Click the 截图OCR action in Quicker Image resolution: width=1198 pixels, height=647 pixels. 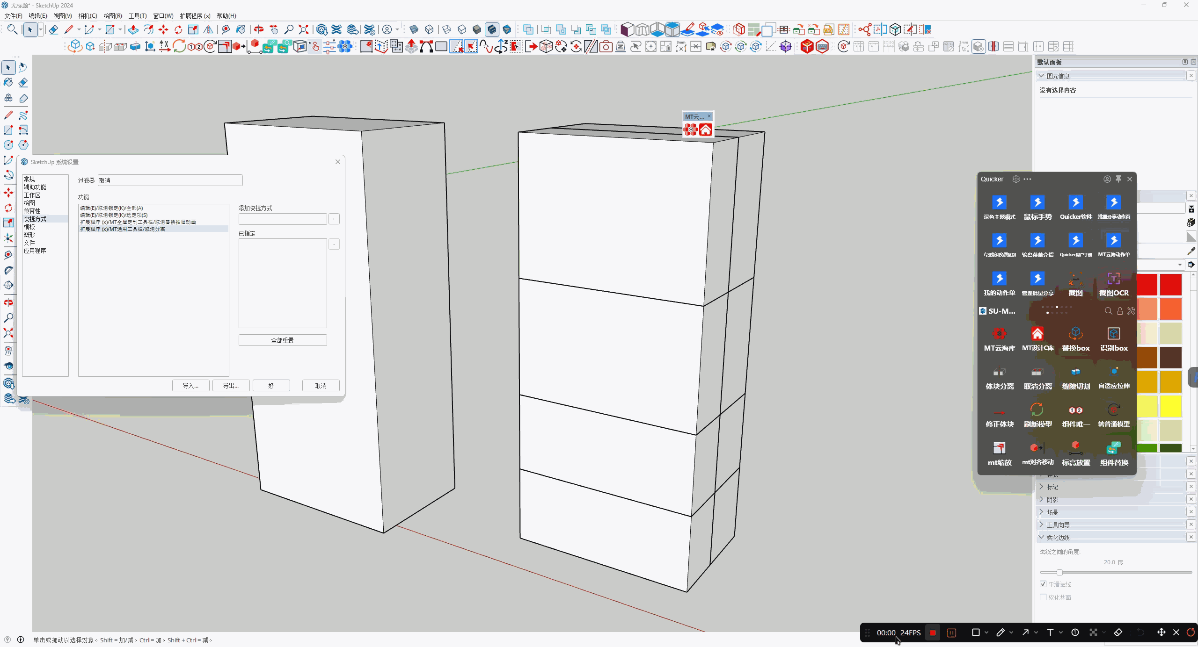point(1114,285)
